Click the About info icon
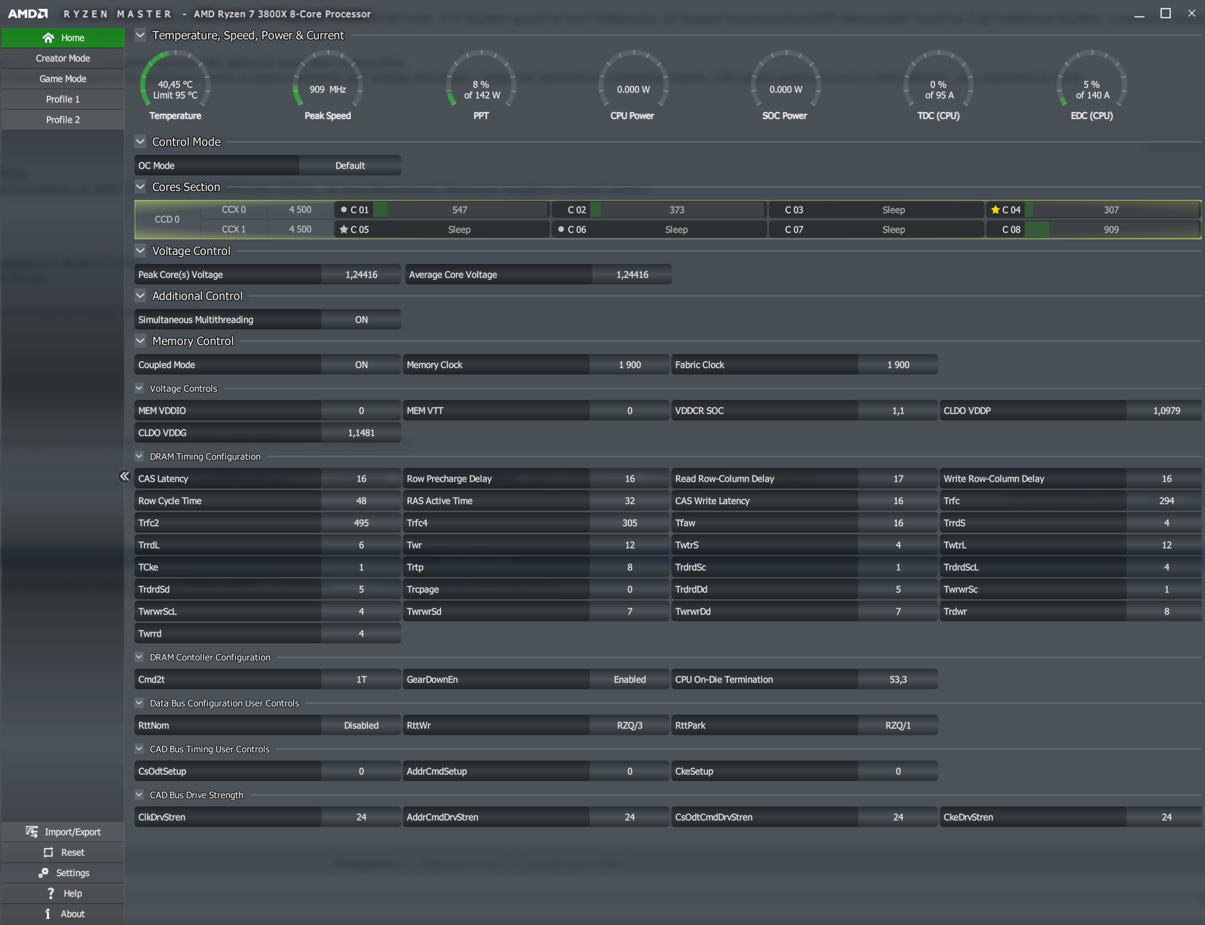This screenshot has width=1205, height=925. point(48,914)
